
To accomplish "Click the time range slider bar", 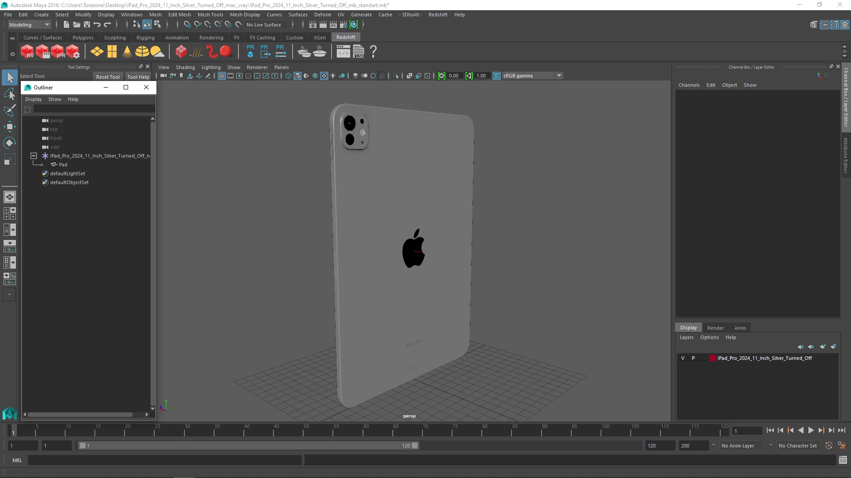I will tap(248, 446).
